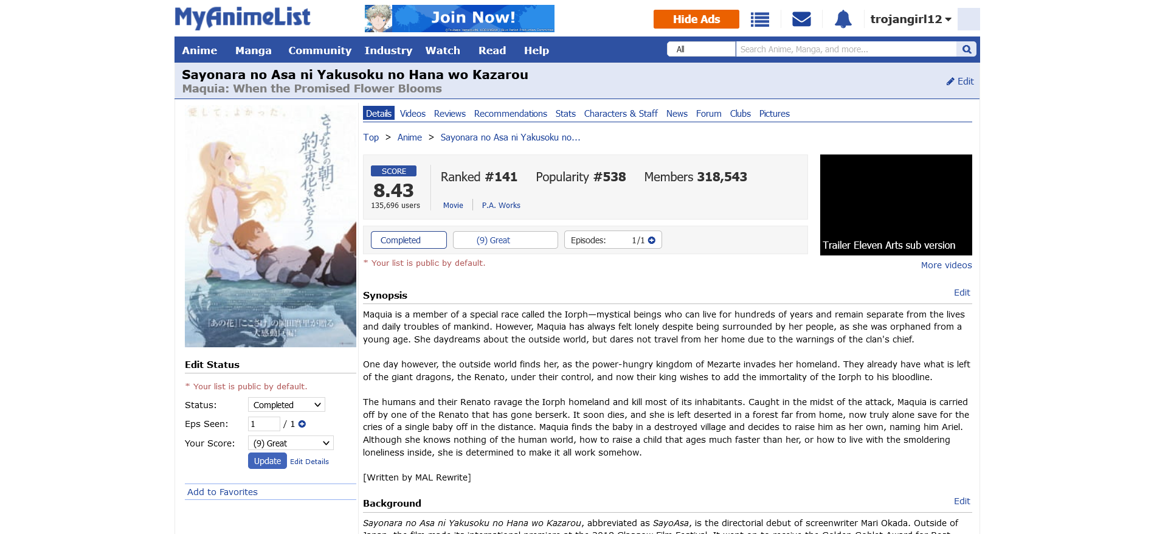
Task: Focus the search anime, manga input
Action: tap(846, 49)
